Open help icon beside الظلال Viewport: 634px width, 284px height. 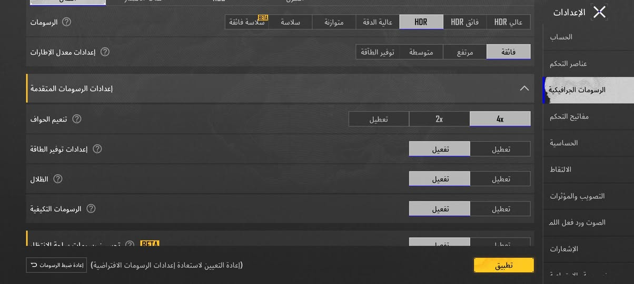coord(58,179)
